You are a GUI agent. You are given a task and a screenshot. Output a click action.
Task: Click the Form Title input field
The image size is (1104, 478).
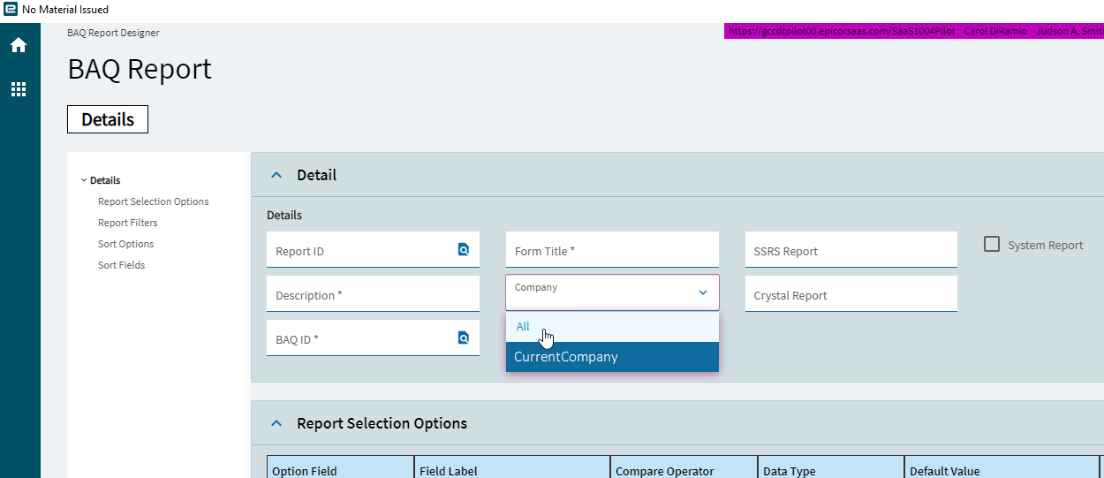(612, 251)
